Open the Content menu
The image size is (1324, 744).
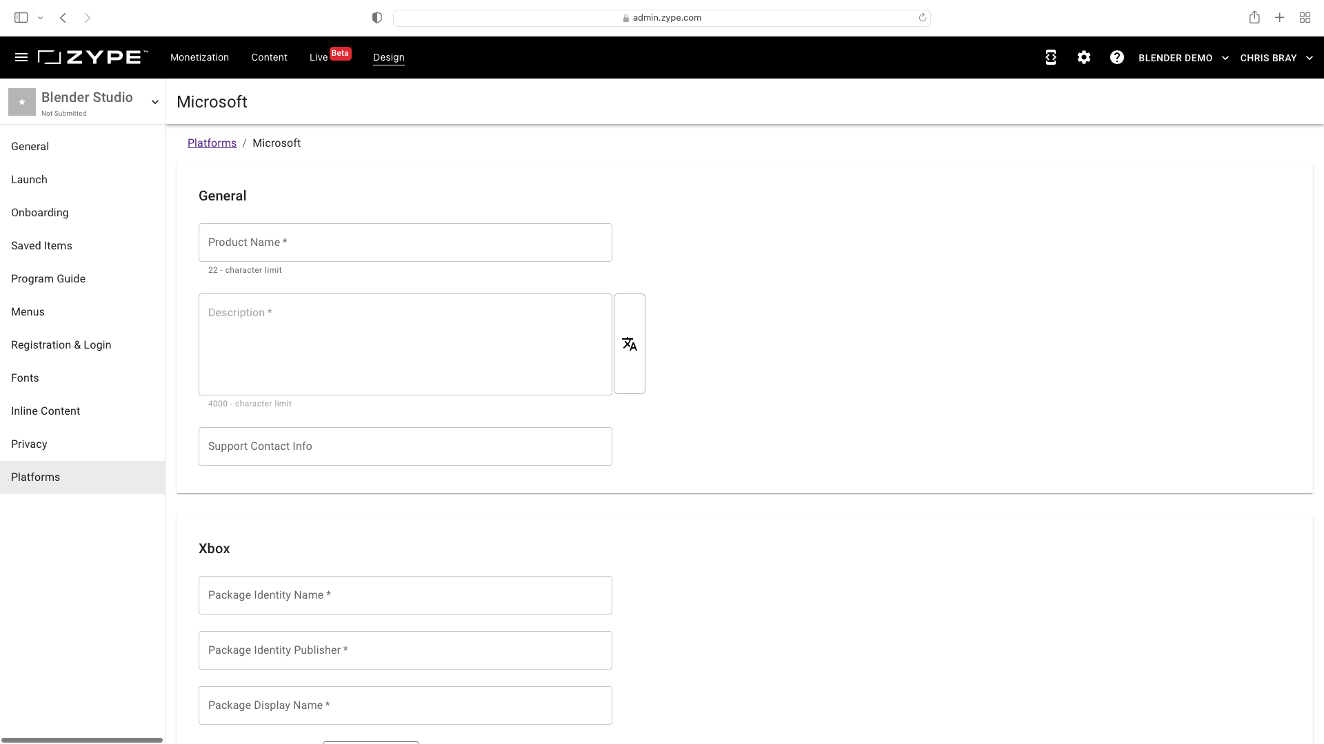(x=269, y=57)
